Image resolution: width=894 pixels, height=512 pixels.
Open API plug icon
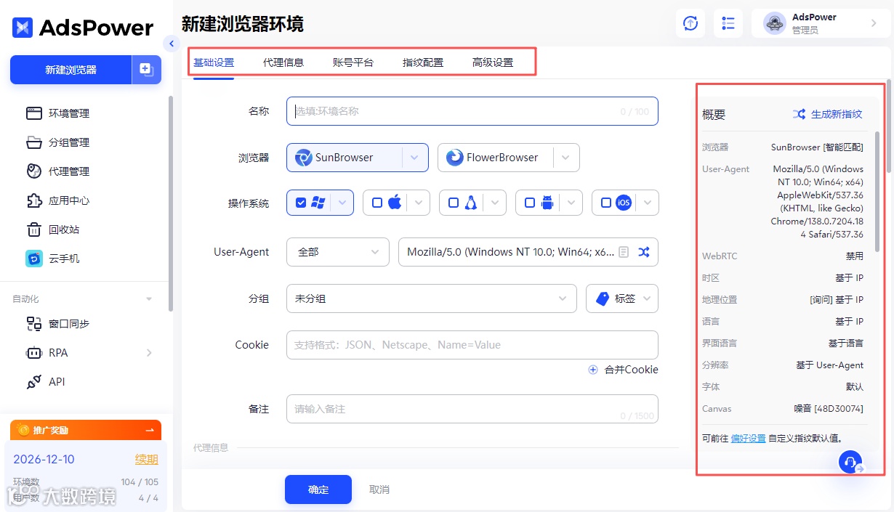click(x=34, y=382)
